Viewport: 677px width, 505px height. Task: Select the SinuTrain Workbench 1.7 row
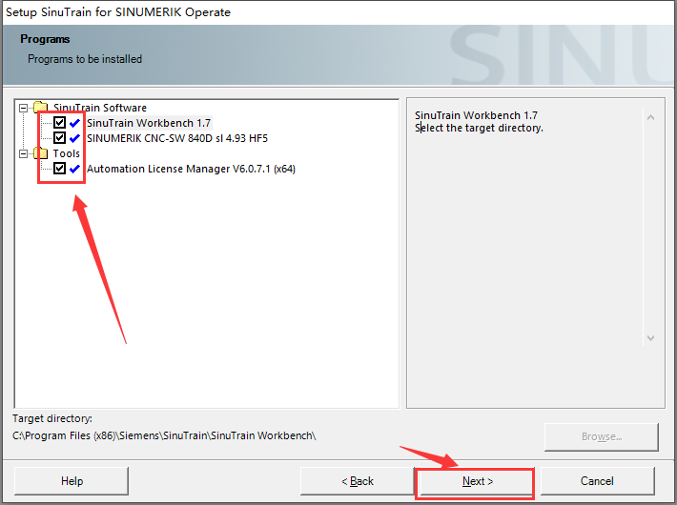(149, 123)
